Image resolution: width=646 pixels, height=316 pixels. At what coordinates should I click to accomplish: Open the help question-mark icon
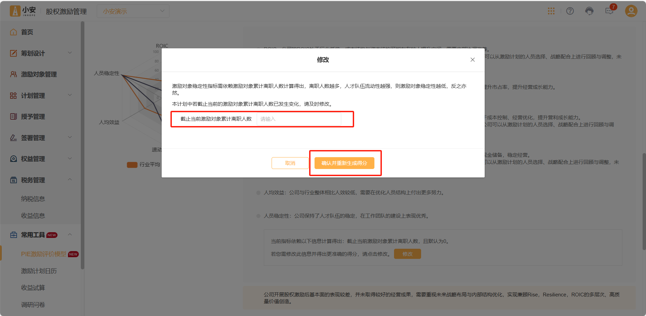(x=570, y=11)
